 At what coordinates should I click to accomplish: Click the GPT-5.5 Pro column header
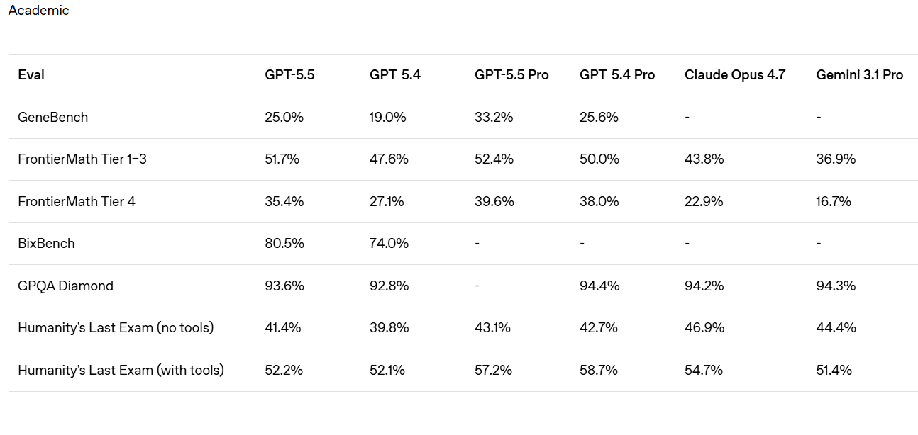pyautogui.click(x=511, y=75)
